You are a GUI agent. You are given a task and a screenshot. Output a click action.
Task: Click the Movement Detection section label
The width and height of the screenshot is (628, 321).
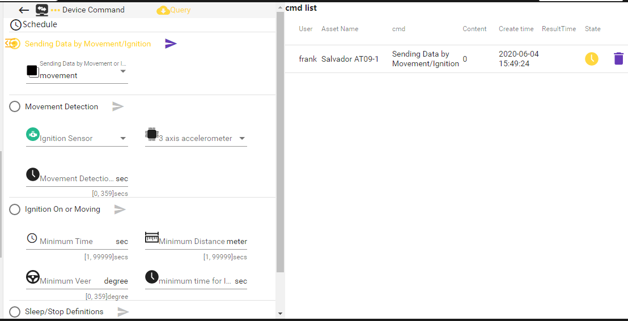61,106
